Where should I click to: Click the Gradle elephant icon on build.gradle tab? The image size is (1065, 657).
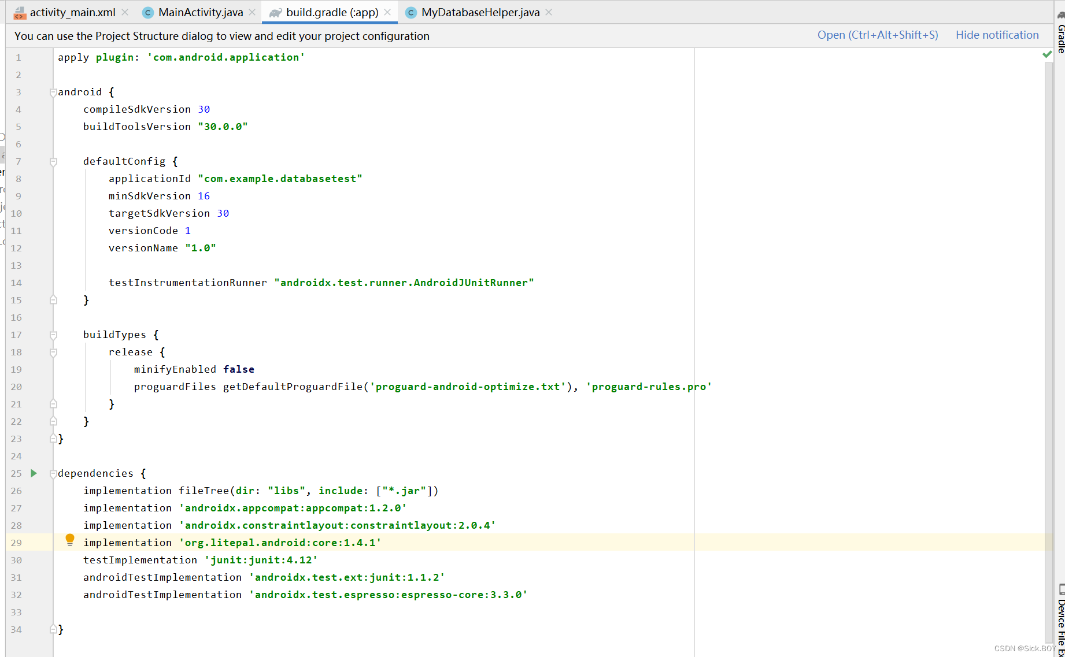[x=275, y=13]
